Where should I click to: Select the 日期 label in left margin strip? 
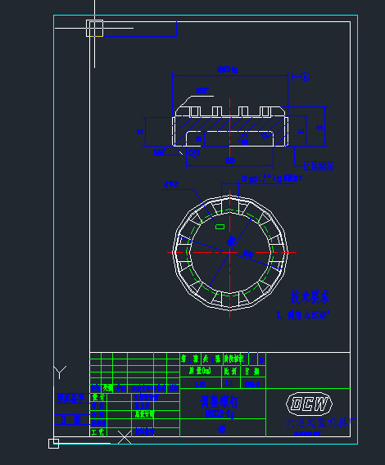tap(70, 420)
